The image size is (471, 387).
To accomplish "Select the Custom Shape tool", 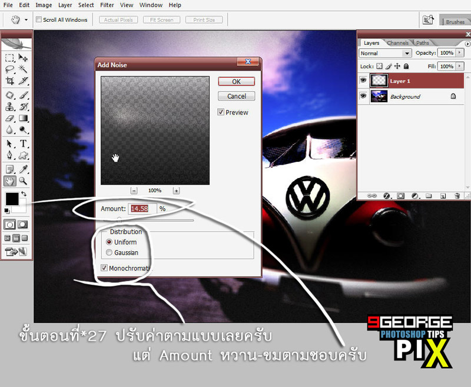I will coord(23,155).
